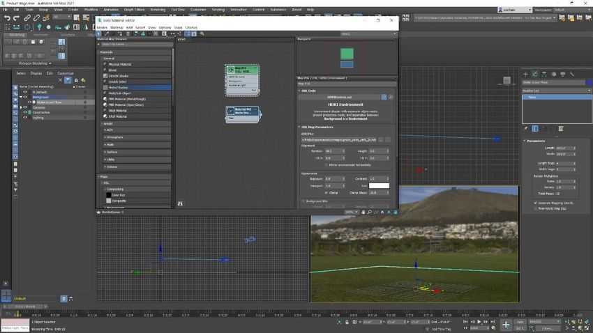Viewport: 593px width, 333px height.
Task: Redo action in the main toolbar
Action: 16,17
